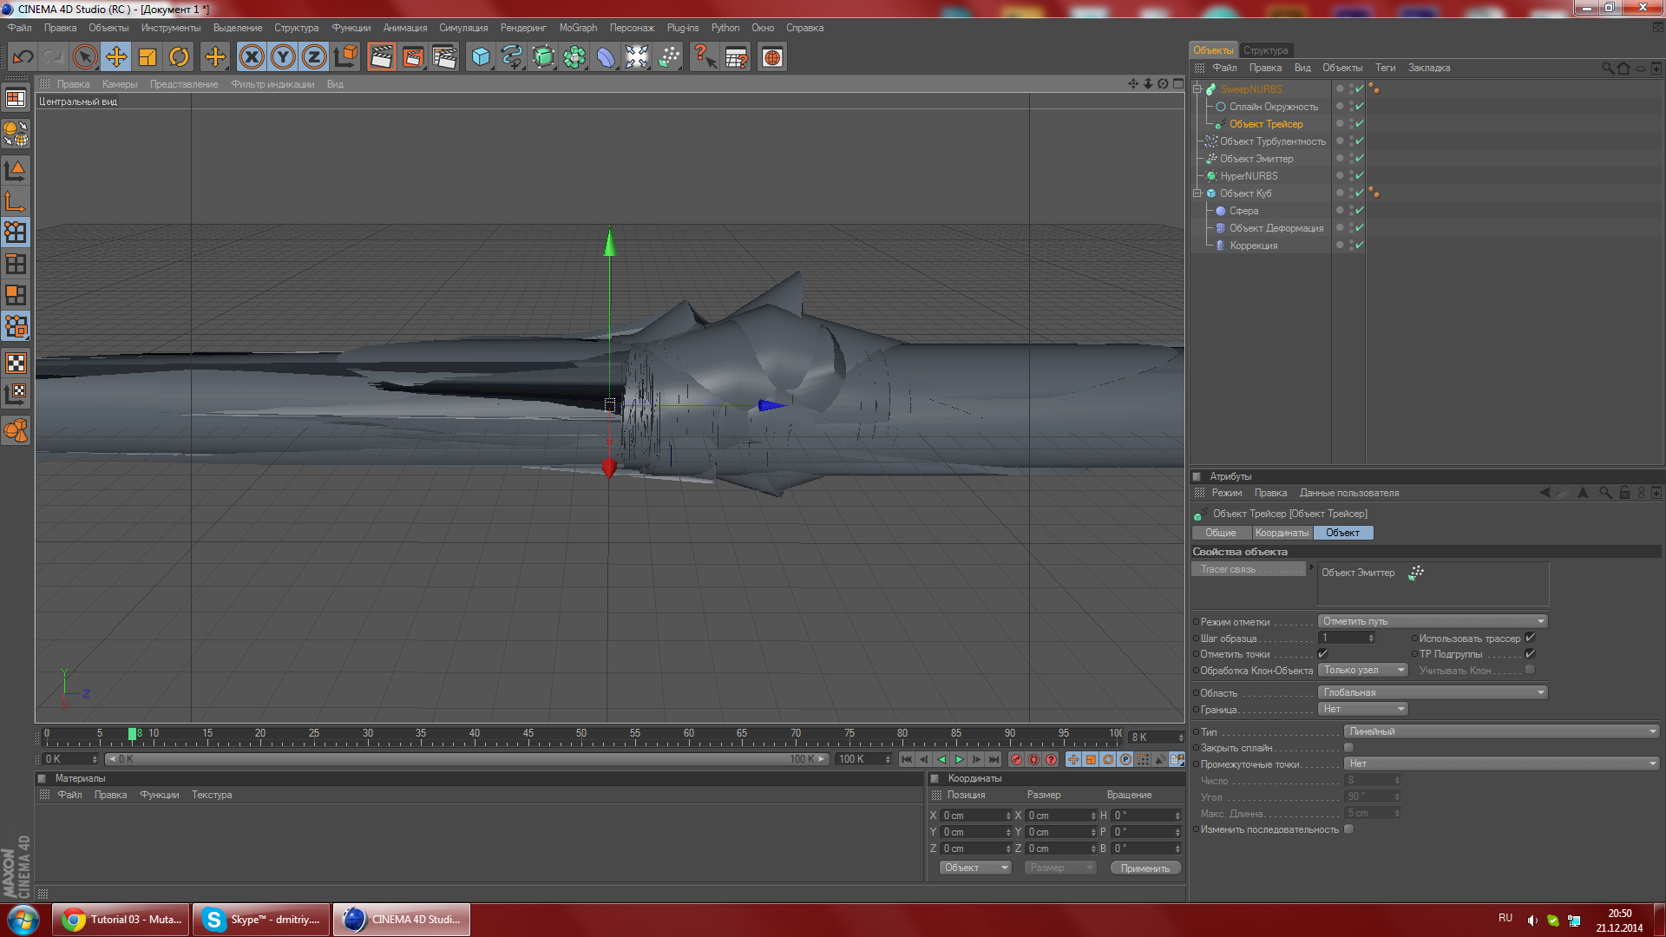
Task: Open the MoGraph menu
Action: tap(578, 28)
